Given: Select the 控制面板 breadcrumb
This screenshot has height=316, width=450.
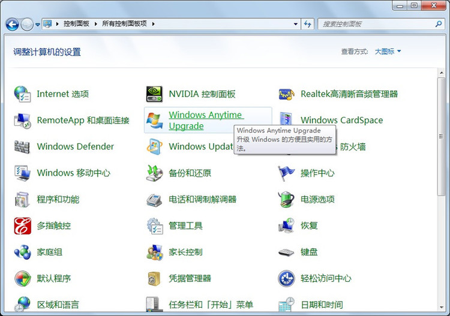Looking at the screenshot, I should [76, 24].
